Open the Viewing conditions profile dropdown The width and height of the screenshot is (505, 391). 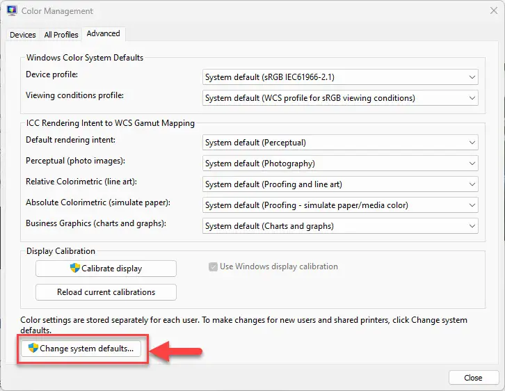click(340, 98)
